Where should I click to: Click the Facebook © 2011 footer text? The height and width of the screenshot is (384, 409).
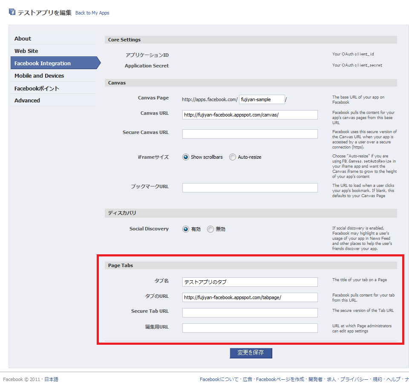click(x=21, y=379)
